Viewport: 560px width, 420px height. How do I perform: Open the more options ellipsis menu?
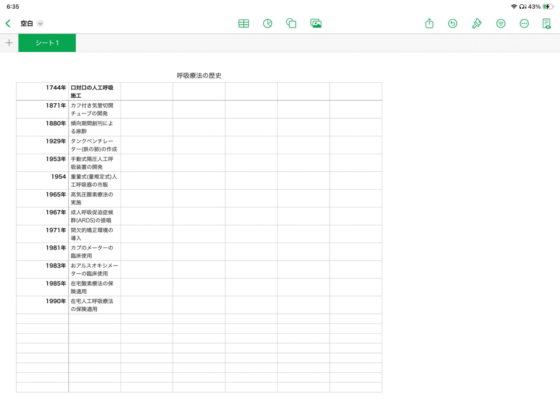524,23
